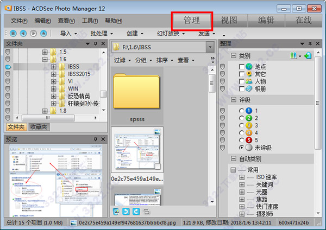Expand the 光圈 node
The image size is (326, 230).
(242, 192)
